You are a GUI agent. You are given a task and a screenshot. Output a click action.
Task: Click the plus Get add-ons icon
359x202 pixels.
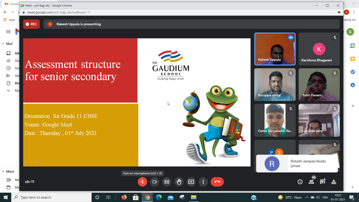[353, 106]
